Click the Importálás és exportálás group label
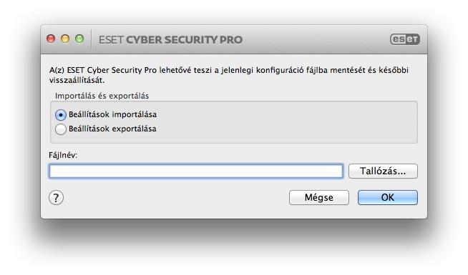Viewport: 468px width, 275px height. [x=102, y=96]
